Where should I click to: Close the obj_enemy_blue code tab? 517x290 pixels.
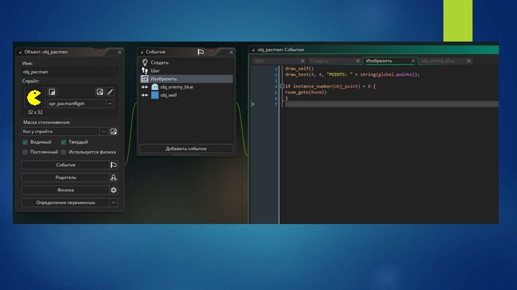[469, 61]
